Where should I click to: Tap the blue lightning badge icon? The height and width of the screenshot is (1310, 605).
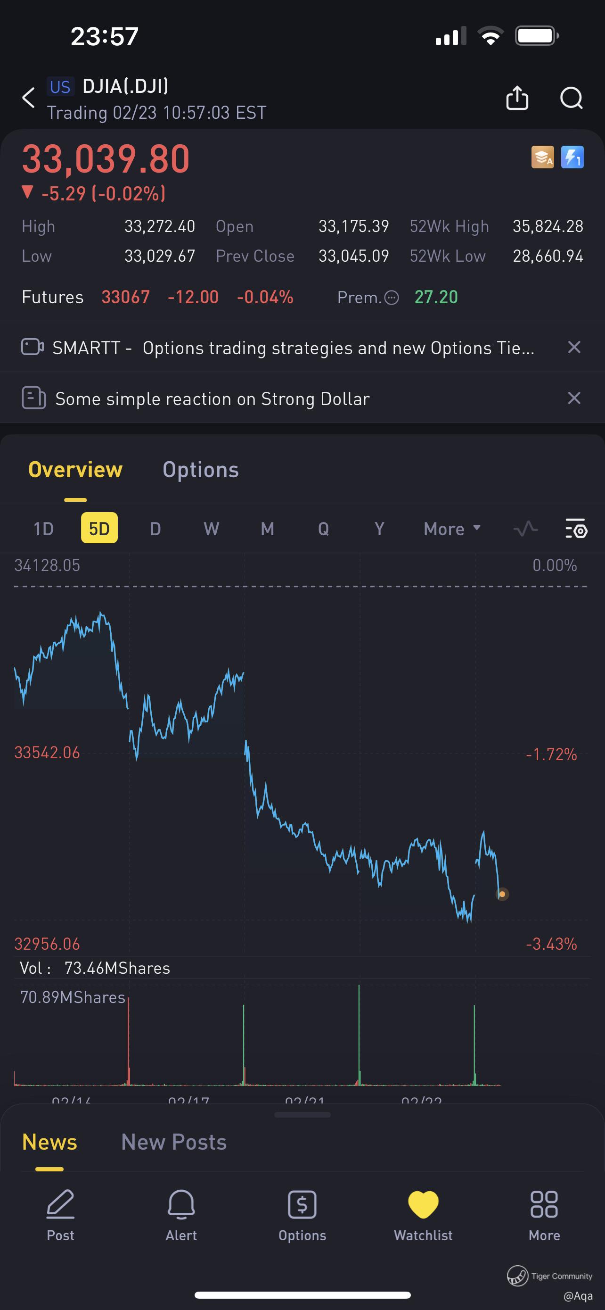[x=572, y=157]
